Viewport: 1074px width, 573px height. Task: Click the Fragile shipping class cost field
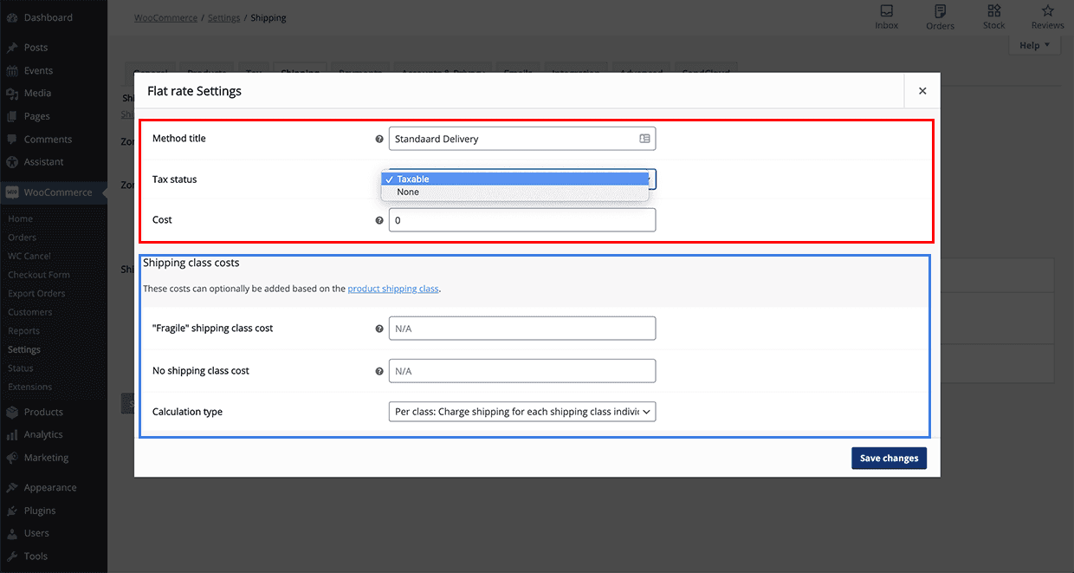[522, 329]
